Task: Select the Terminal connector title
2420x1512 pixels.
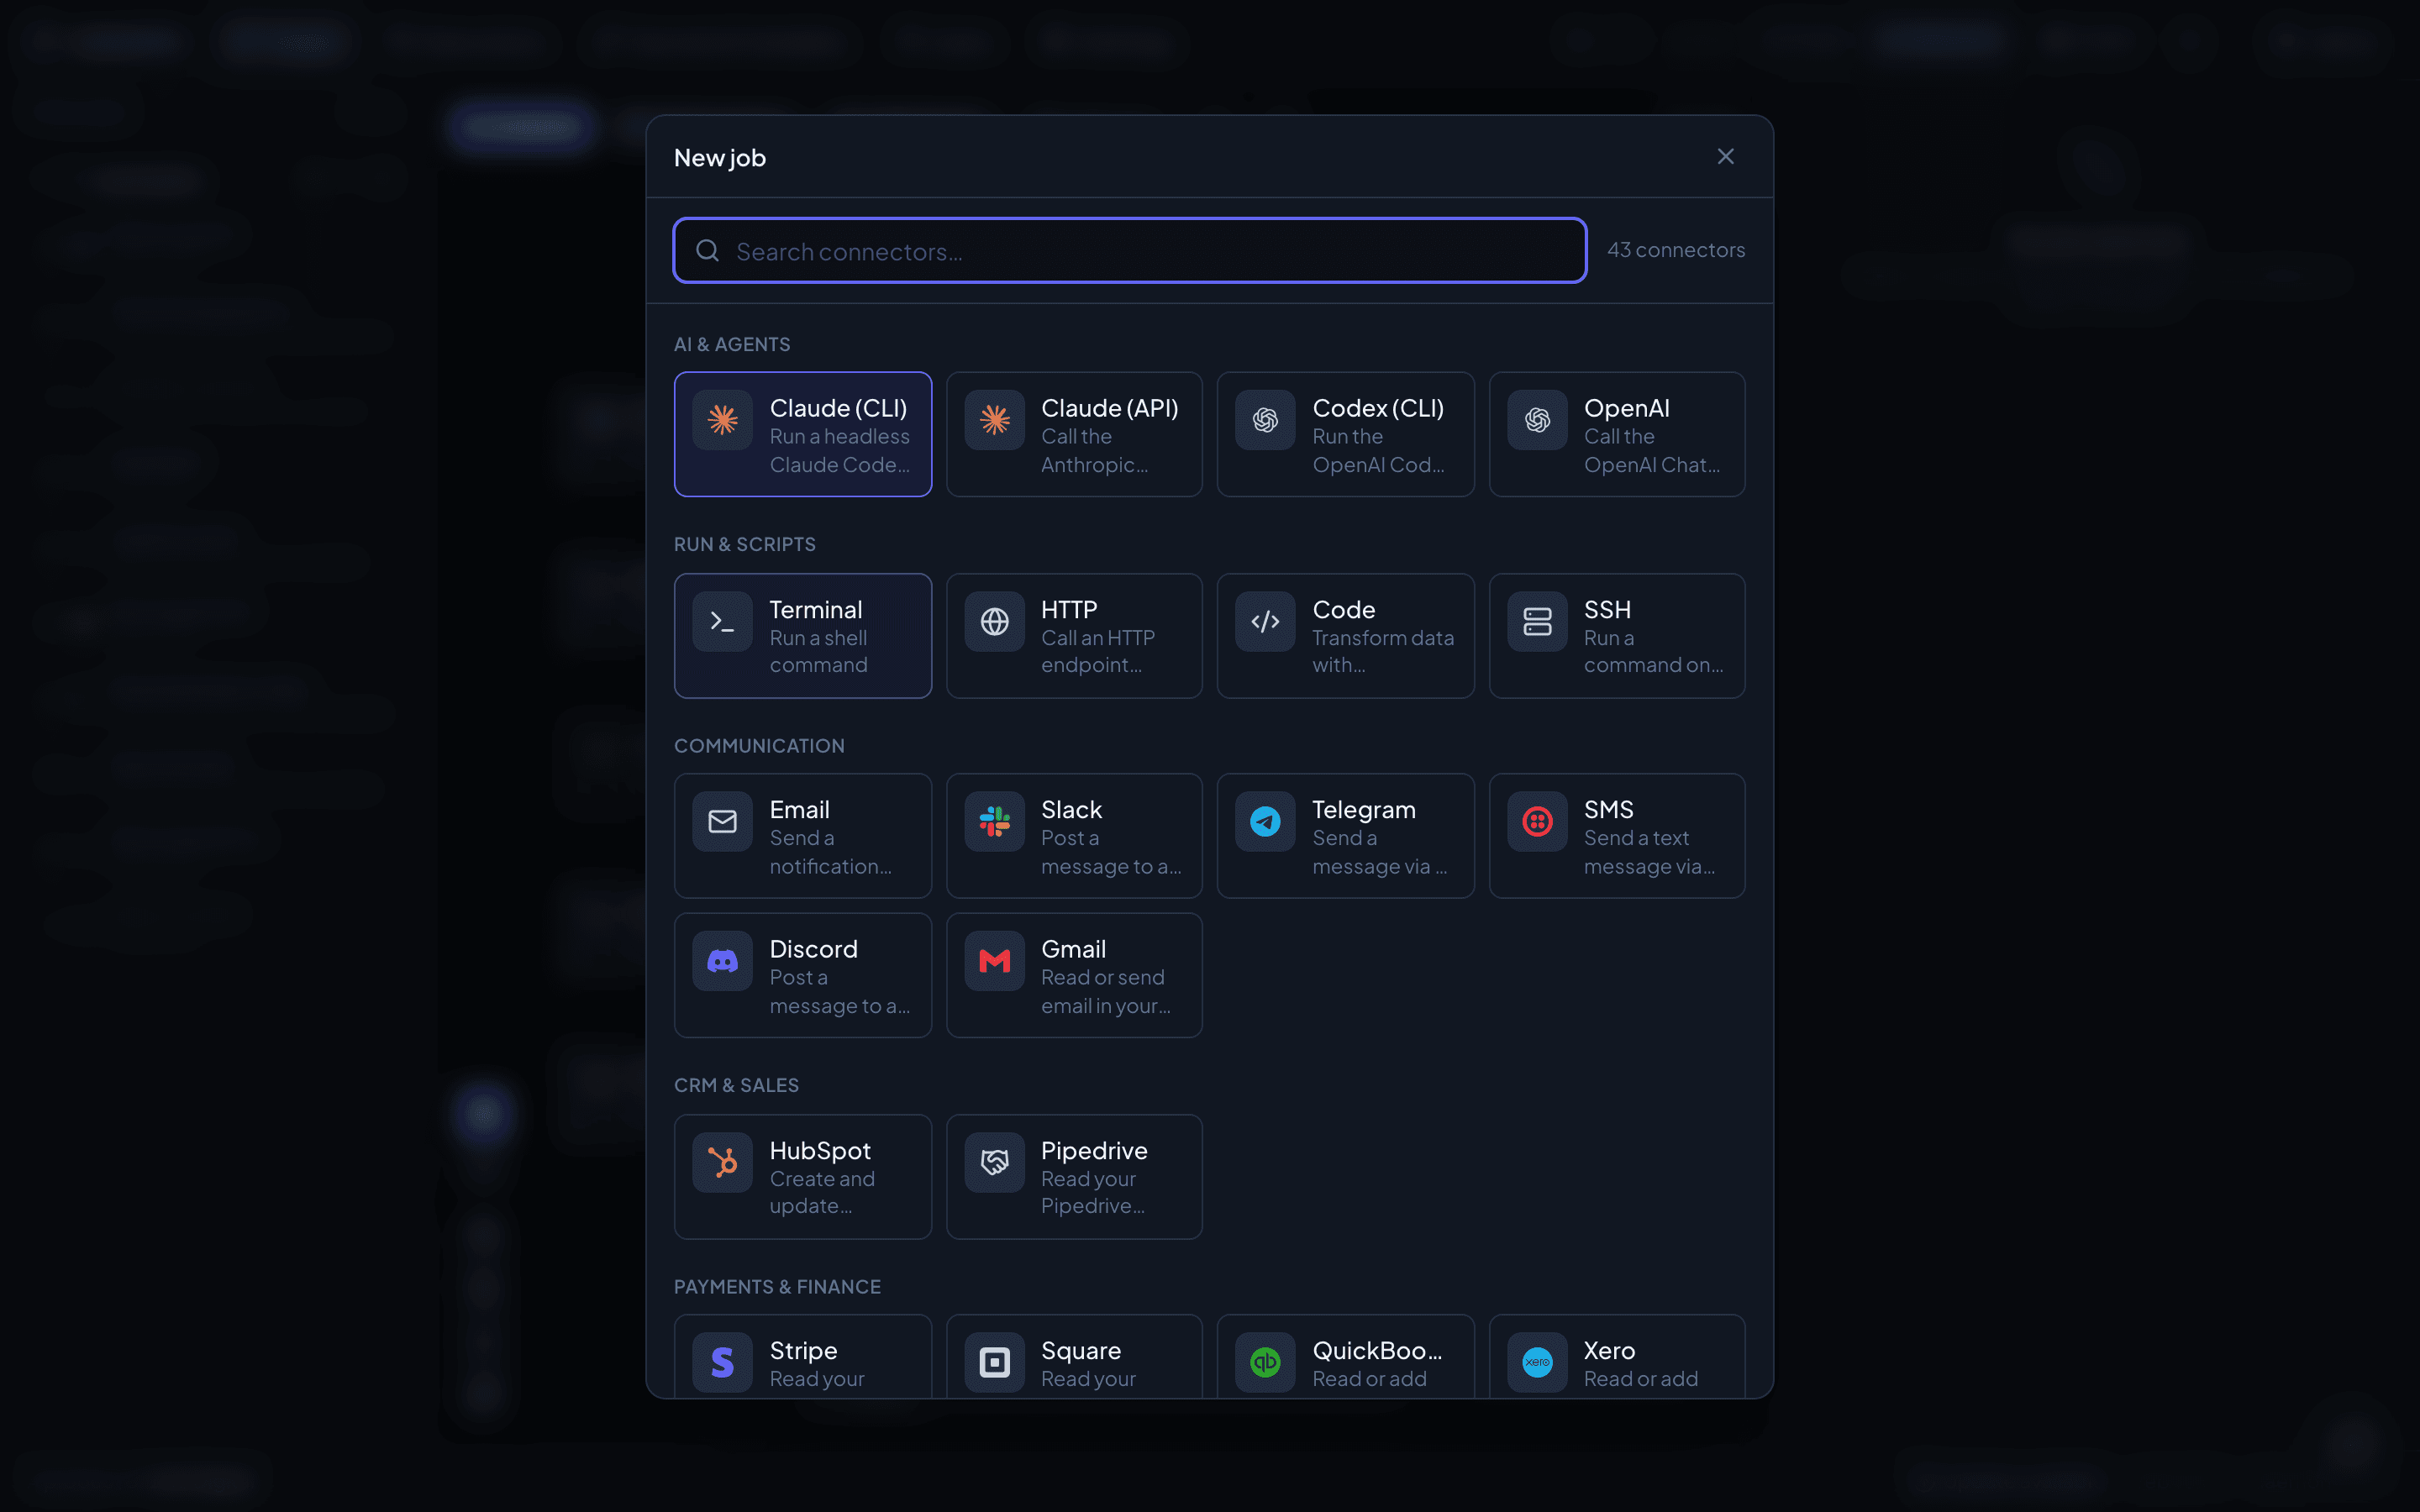Action: pyautogui.click(x=815, y=609)
